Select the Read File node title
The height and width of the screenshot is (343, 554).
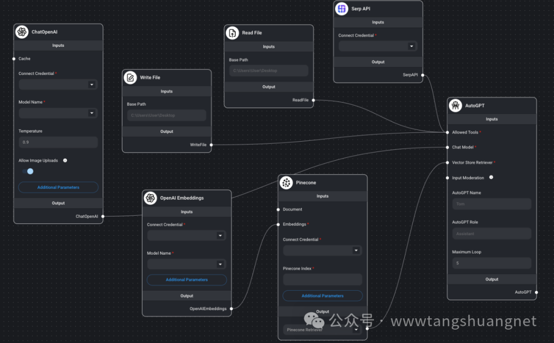252,33
